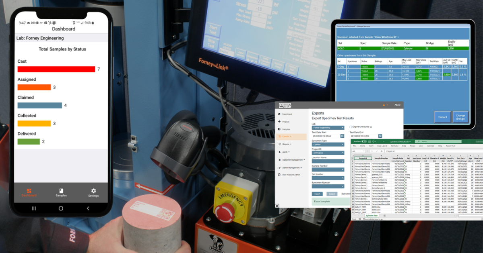Click the Undo icon in Excel's Quick Access toolbar
The width and height of the screenshot is (483, 253).
[373, 141]
